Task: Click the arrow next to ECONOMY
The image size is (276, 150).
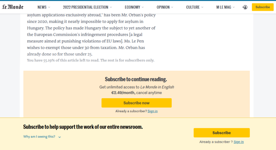Action: (x=143, y=7)
